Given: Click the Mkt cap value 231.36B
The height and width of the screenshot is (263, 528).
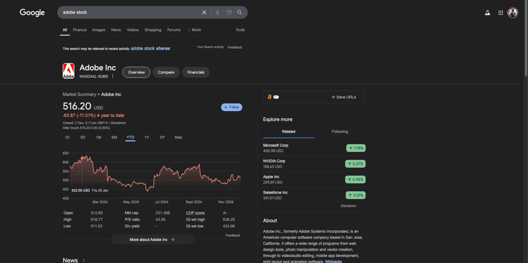Looking at the screenshot, I should 163,213.
